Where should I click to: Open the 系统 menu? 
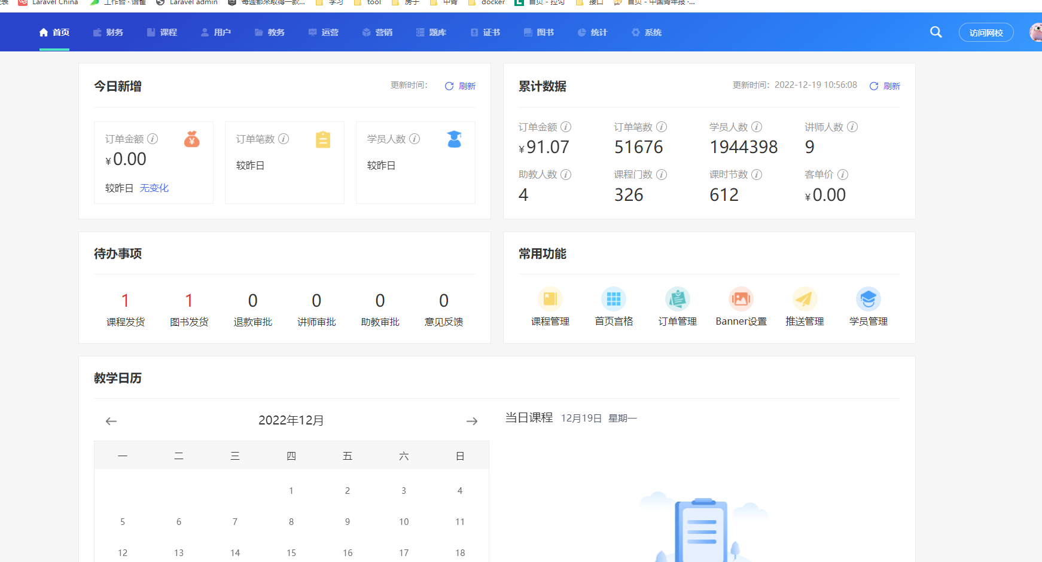pyautogui.click(x=647, y=32)
